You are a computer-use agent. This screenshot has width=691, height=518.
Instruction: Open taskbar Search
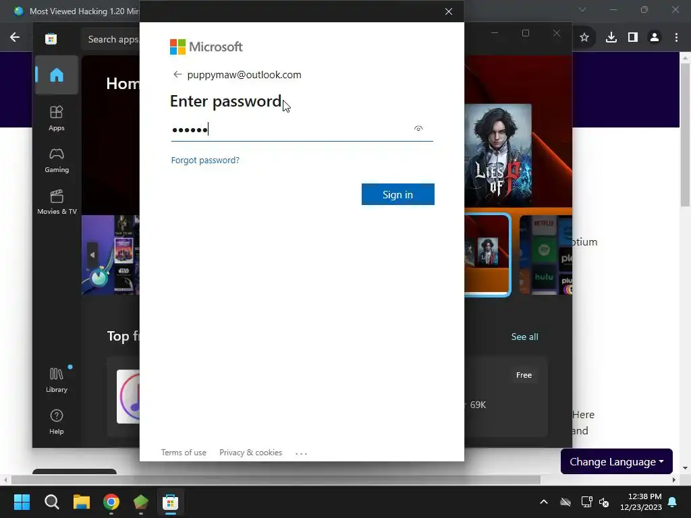click(51, 502)
